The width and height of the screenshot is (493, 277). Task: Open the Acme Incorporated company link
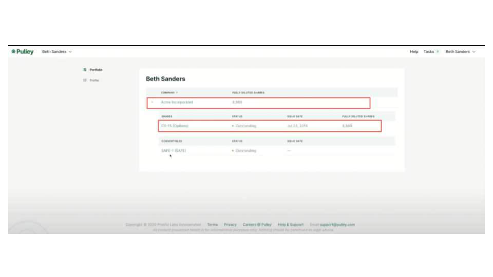[x=177, y=102]
